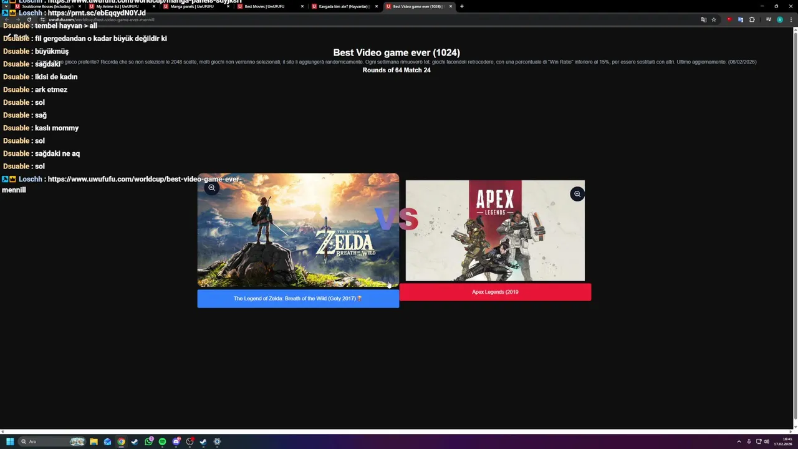Open the Settings gear in taskbar
This screenshot has height=449, width=798.
[217, 442]
